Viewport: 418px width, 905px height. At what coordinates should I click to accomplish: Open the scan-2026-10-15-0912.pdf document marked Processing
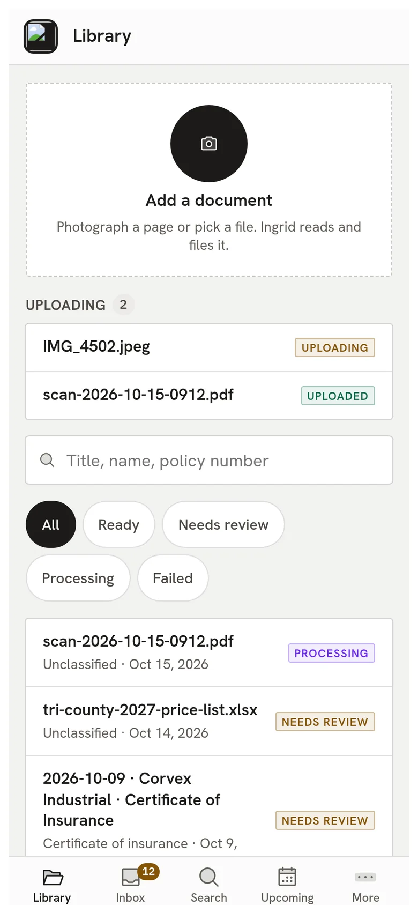209,652
